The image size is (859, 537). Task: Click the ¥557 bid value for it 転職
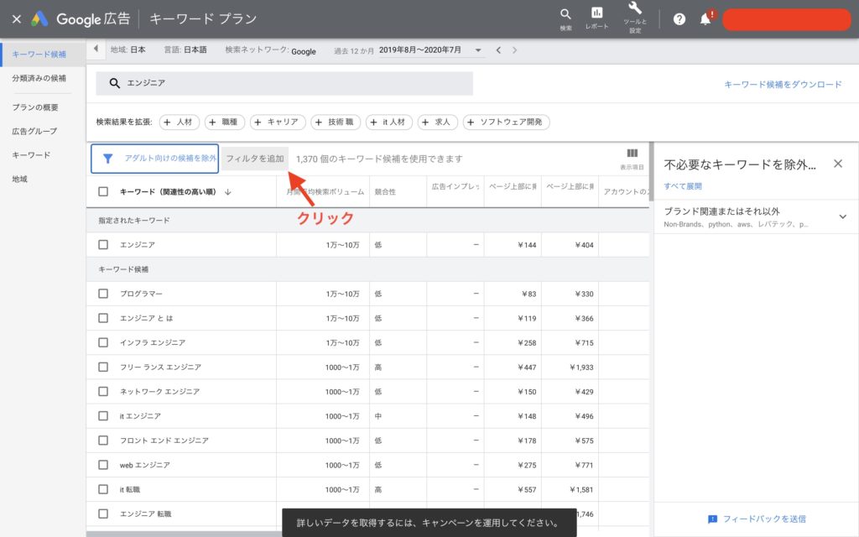[x=527, y=490]
